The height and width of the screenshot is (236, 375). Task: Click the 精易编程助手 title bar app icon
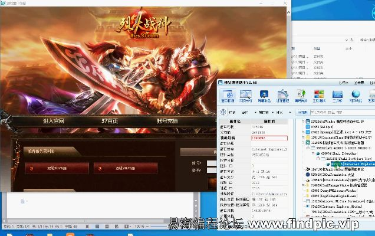click(x=221, y=83)
